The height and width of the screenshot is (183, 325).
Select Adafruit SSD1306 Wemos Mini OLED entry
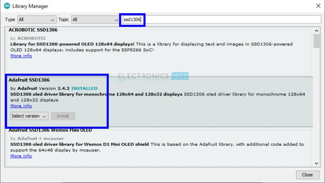coord(50,130)
